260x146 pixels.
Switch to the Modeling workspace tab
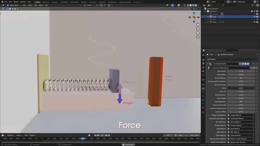click(46, 2)
